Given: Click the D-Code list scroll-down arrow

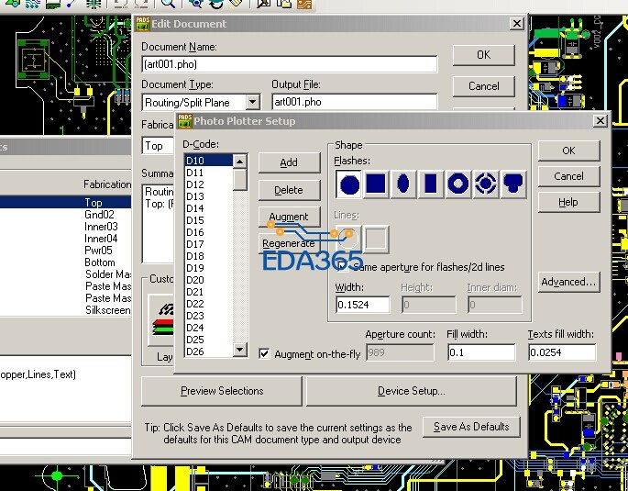Looking at the screenshot, I should [239, 350].
